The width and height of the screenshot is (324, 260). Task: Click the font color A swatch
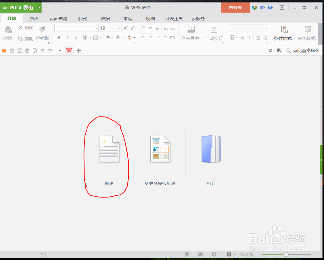[118, 37]
